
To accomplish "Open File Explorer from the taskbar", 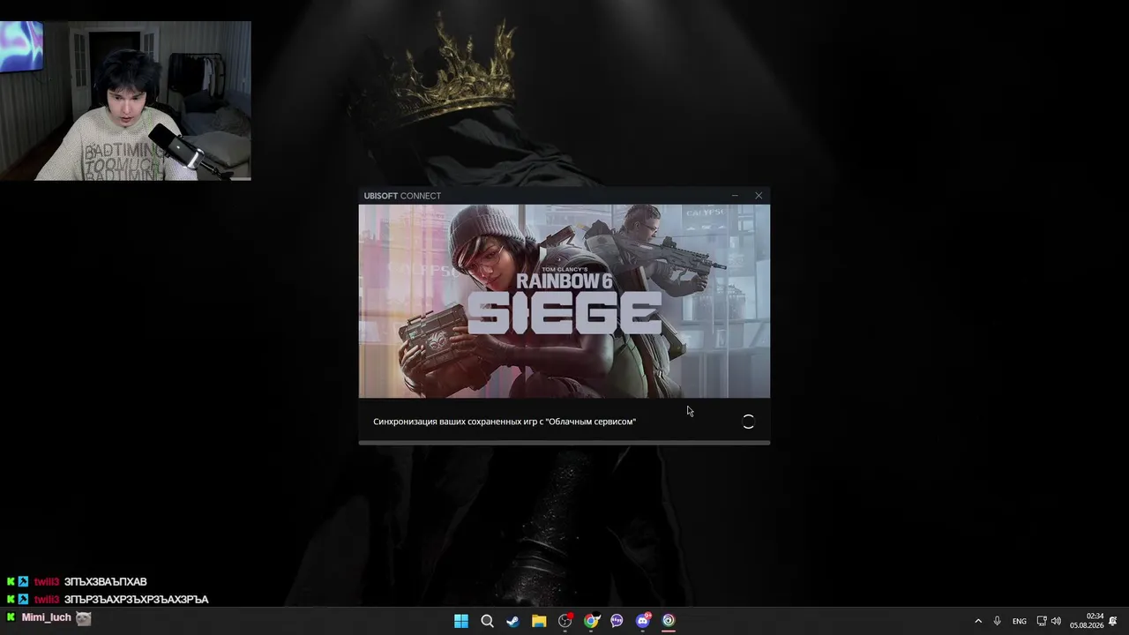I will click(x=539, y=621).
